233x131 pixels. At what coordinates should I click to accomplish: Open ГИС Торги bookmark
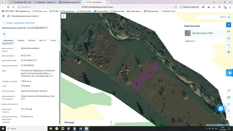click(x=40, y=11)
